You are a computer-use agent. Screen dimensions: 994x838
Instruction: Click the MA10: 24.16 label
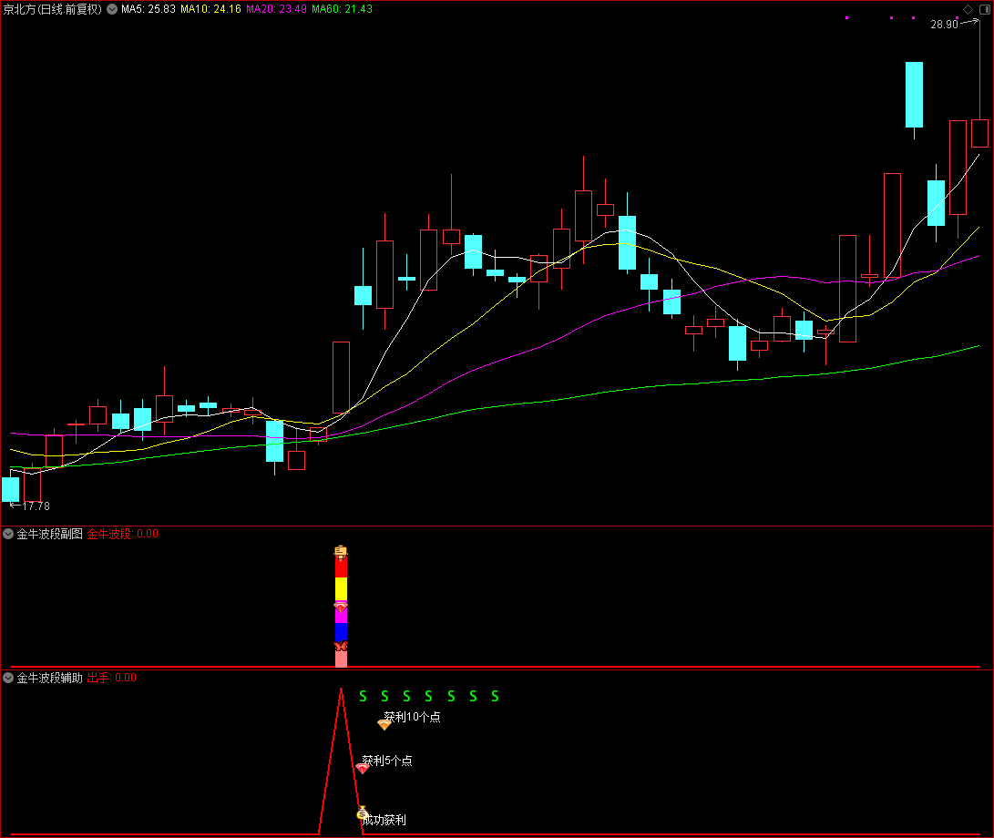(210, 9)
